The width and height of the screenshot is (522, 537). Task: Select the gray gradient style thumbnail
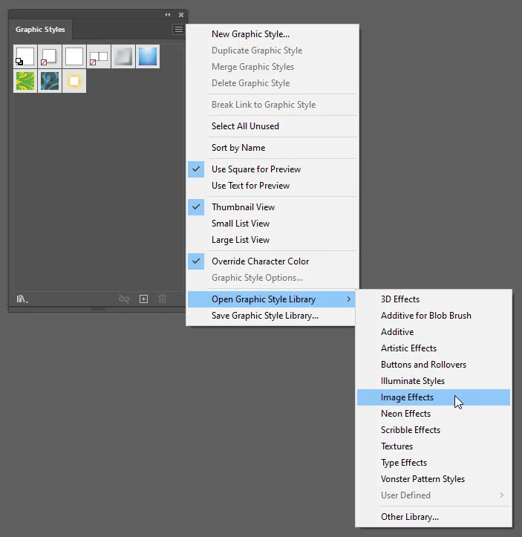click(x=123, y=56)
